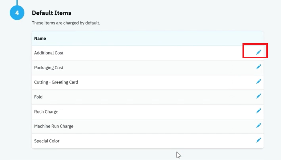Click the Rush Charge row label
Image resolution: width=281 pixels, height=160 pixels.
point(46,112)
